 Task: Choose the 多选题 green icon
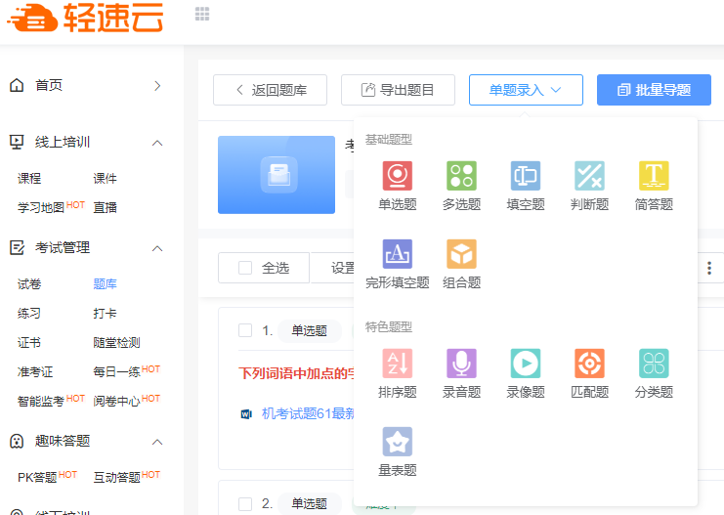(461, 176)
